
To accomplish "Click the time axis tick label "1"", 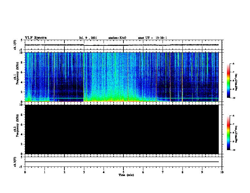I will tap(45, 172).
